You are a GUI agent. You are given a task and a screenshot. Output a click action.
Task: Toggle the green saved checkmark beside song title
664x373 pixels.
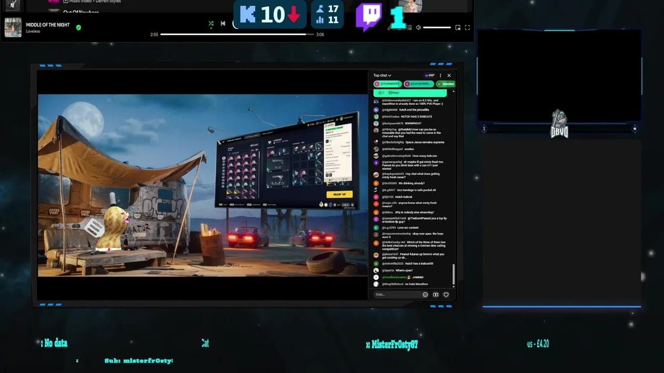pyautogui.click(x=78, y=27)
